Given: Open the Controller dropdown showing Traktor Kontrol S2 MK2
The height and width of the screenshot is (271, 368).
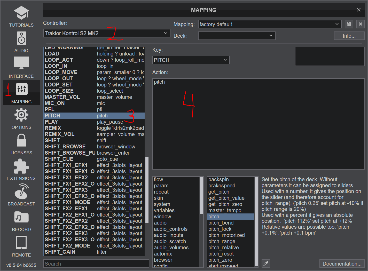Looking at the screenshot, I should 107,33.
